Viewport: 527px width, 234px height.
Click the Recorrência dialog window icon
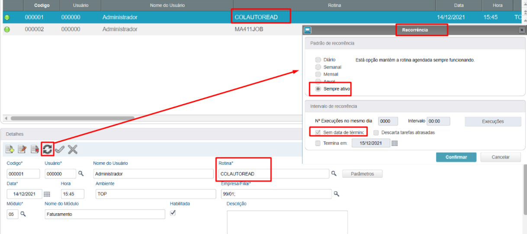[308, 30]
